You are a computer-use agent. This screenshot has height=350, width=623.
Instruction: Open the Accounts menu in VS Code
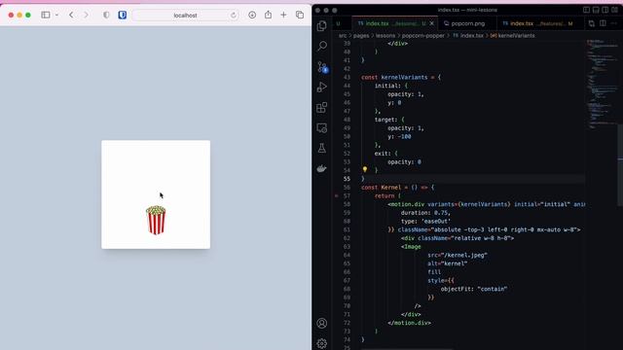(x=322, y=323)
